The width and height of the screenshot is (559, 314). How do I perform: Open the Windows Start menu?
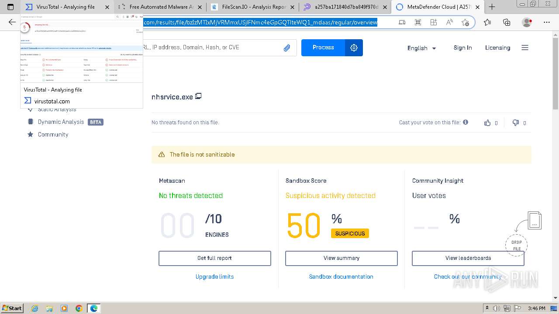[12, 308]
